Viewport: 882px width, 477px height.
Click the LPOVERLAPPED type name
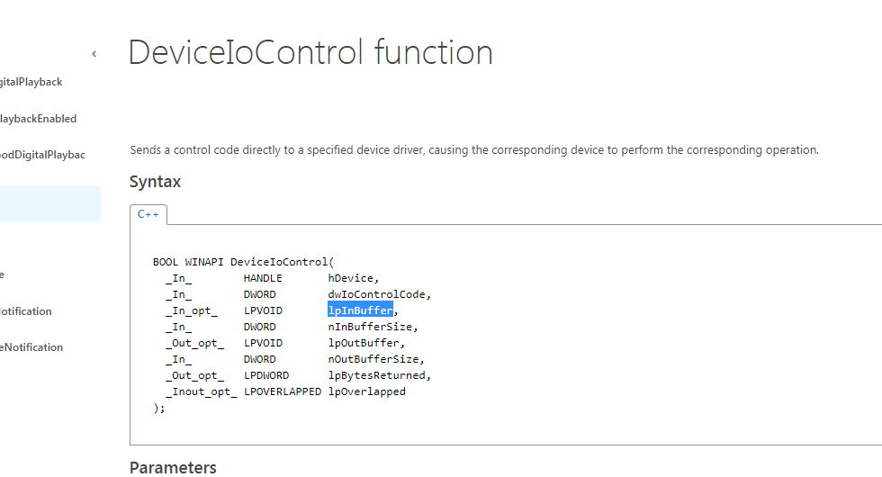tap(283, 391)
